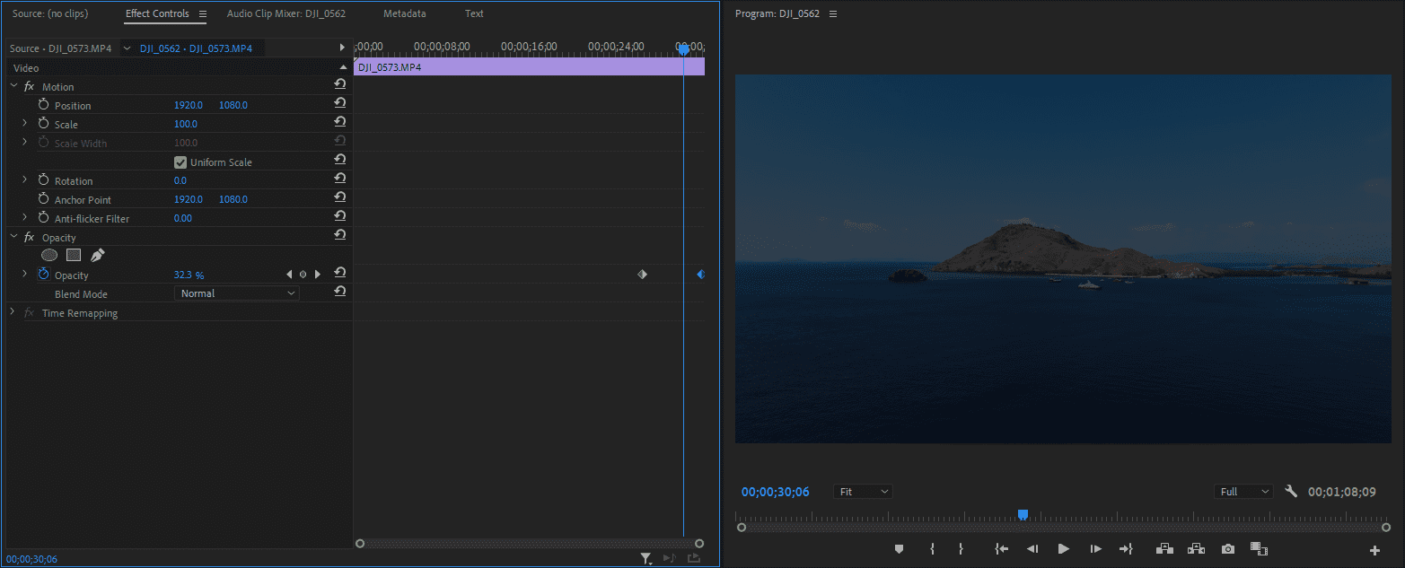
Task: Click the 00;00;30;06 timecode field
Action: [774, 491]
